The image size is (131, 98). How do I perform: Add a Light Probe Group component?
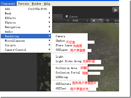[69, 61]
